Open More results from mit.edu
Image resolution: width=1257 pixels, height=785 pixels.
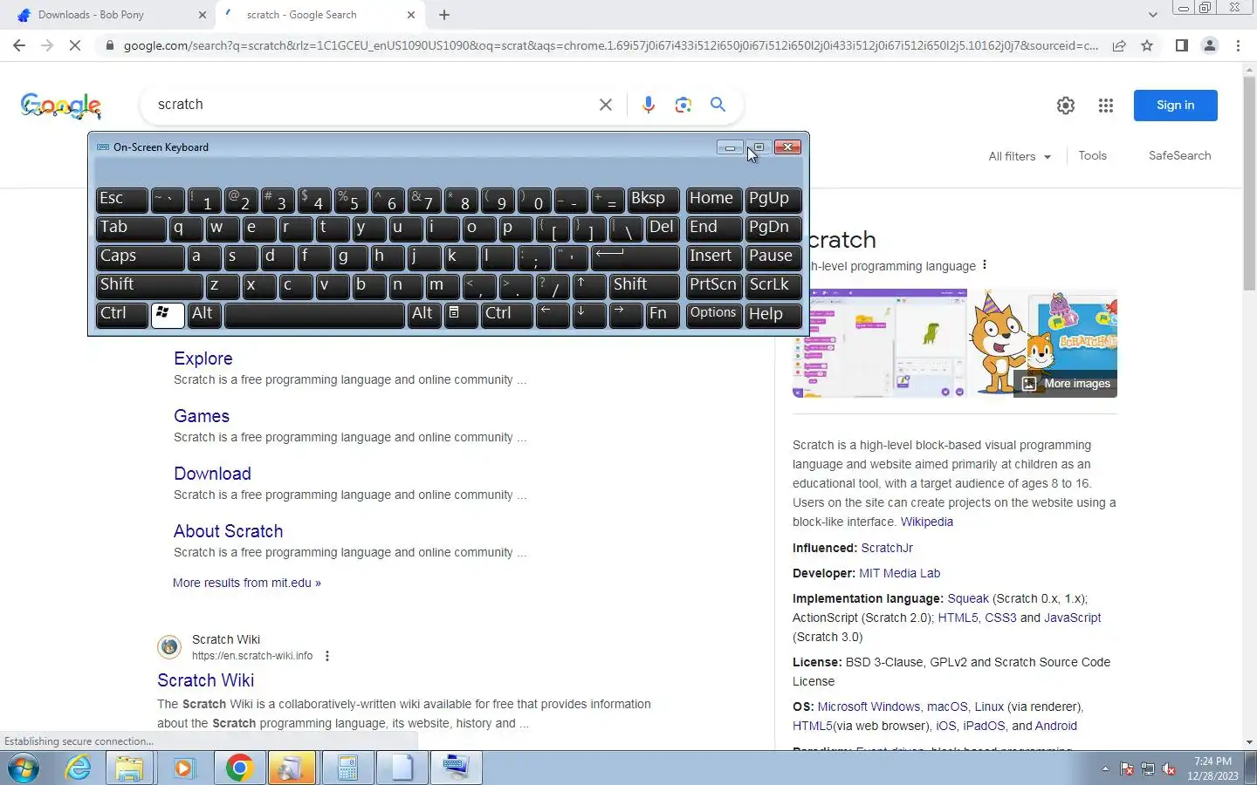tap(247, 583)
